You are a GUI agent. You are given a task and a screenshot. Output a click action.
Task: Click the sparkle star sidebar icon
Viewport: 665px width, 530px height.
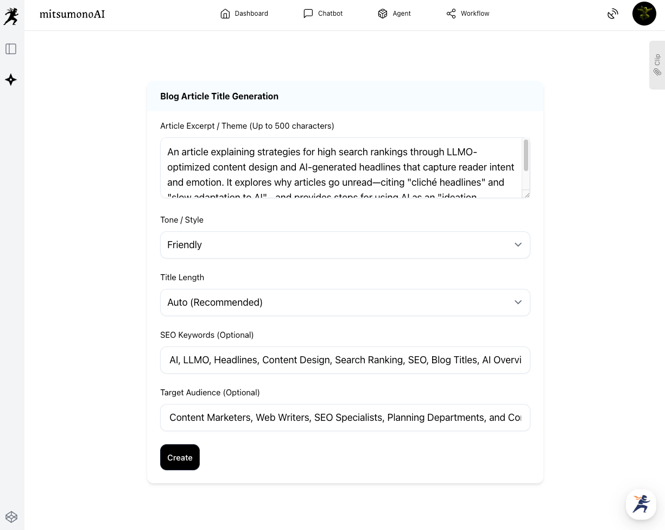click(11, 80)
